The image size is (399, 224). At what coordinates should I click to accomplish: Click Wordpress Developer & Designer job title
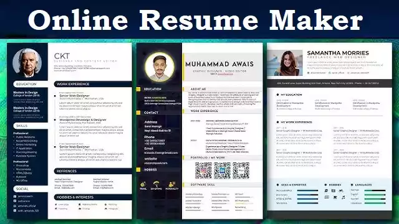[83, 119]
